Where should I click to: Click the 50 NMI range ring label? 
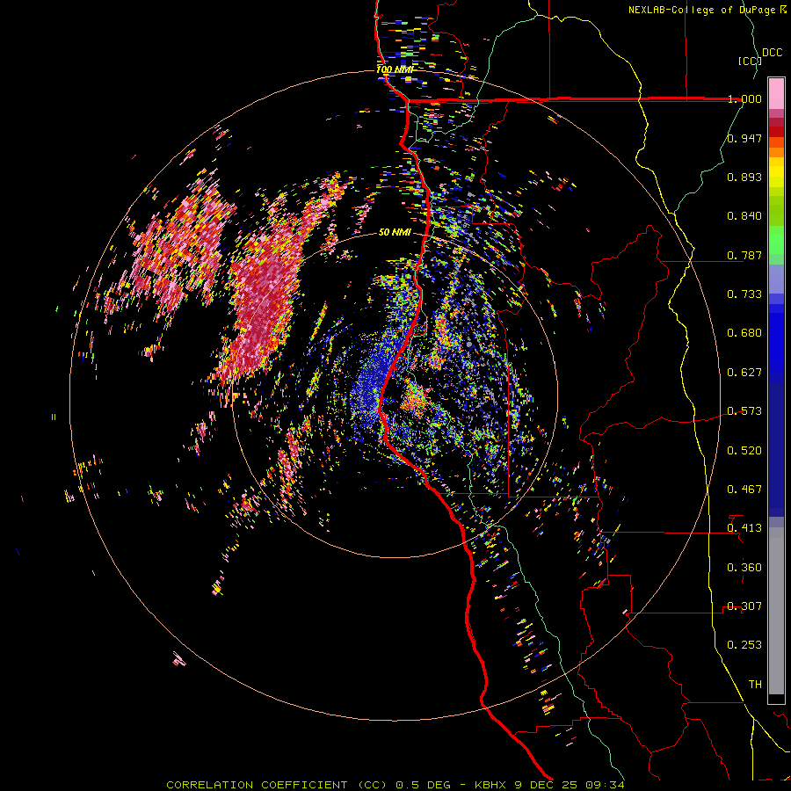395,233
